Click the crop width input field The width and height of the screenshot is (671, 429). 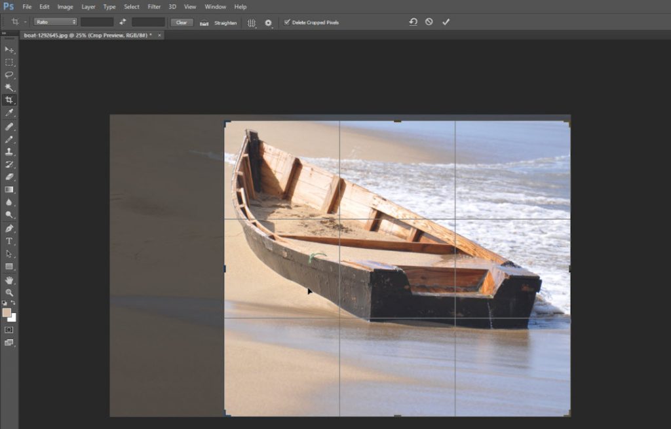(x=97, y=22)
